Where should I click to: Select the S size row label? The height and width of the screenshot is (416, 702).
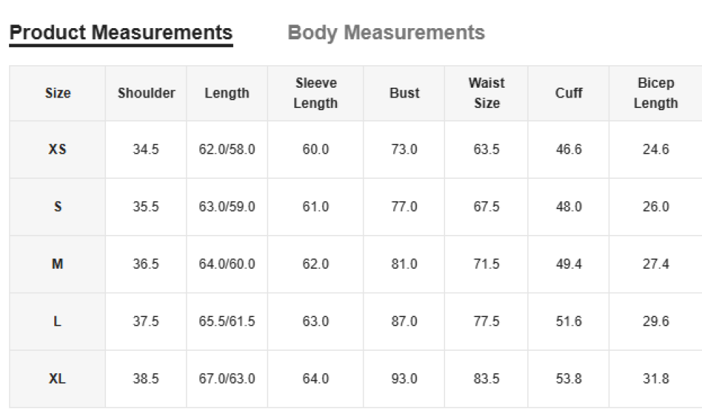pos(58,207)
